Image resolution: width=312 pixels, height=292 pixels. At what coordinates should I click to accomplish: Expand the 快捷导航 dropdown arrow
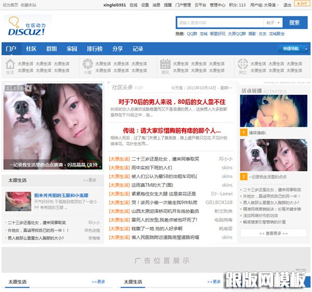point(306,49)
